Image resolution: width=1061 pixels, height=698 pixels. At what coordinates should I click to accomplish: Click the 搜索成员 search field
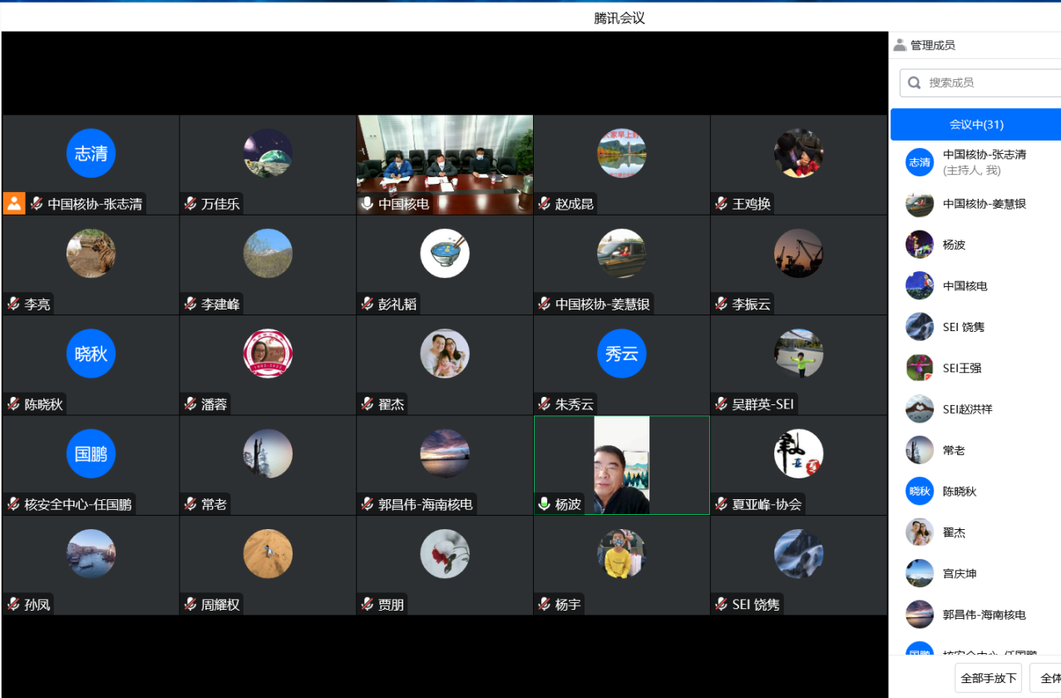coord(989,83)
